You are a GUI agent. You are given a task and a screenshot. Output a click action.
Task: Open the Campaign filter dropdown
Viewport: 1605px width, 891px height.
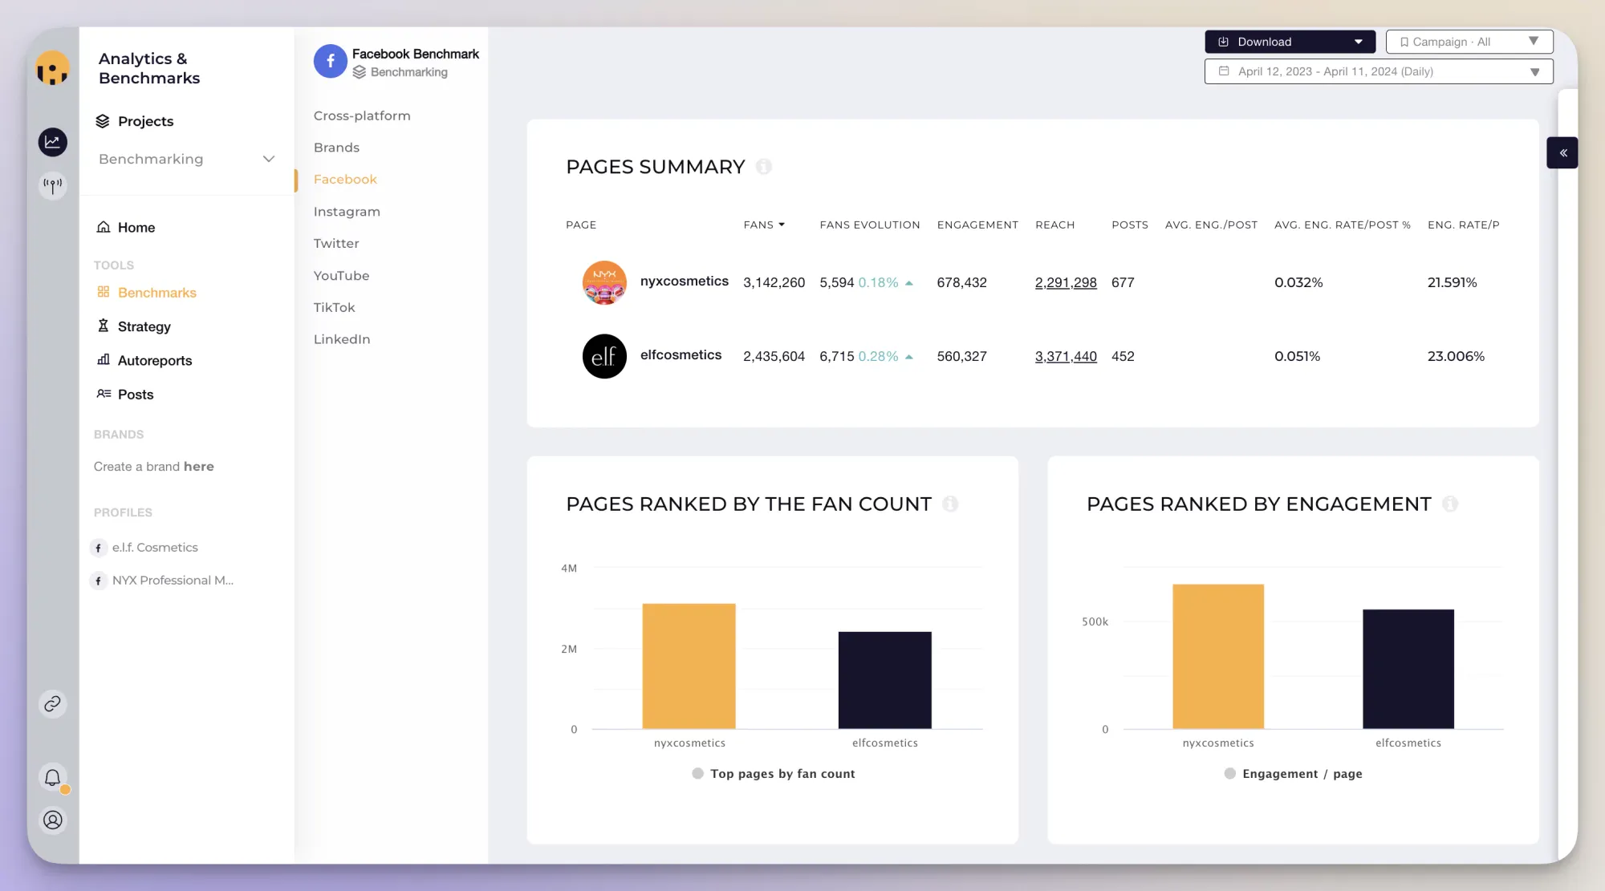tap(1469, 42)
